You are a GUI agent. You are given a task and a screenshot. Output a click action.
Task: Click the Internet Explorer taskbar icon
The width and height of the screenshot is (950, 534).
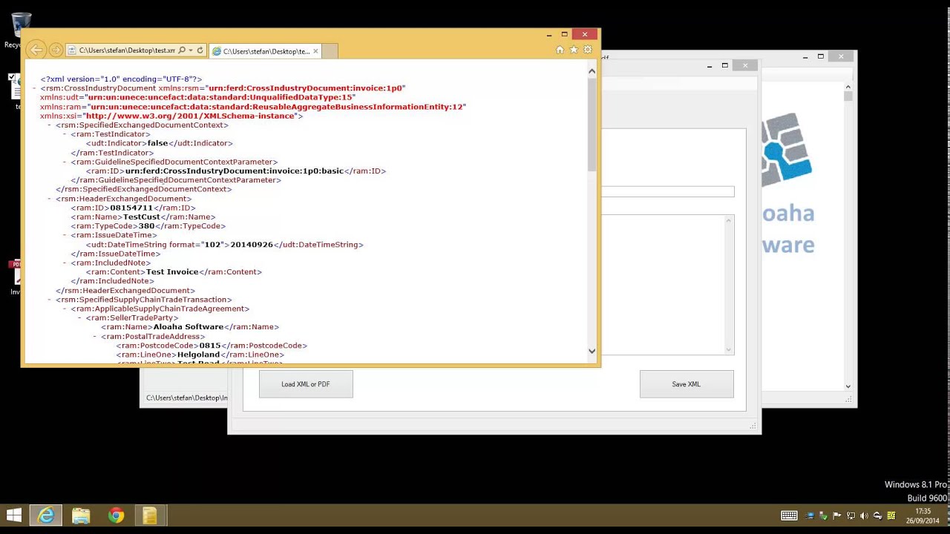[x=46, y=515]
